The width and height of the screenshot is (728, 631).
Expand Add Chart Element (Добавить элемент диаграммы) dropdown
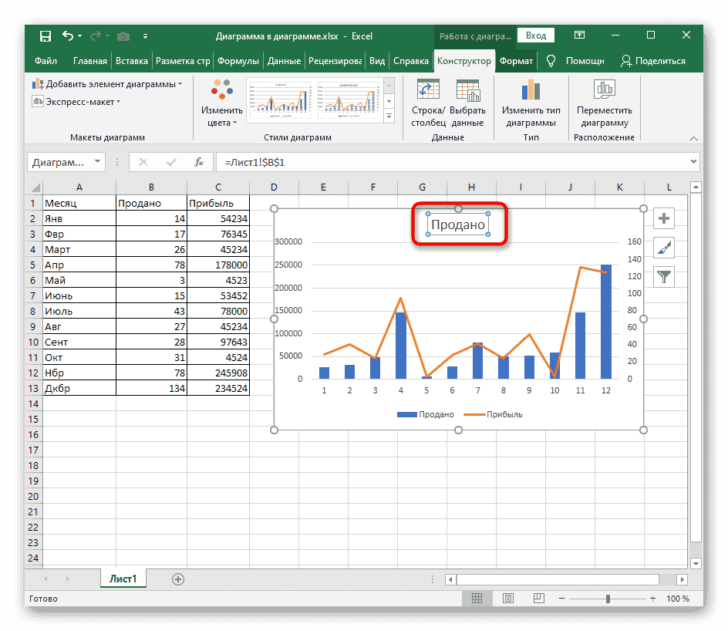(x=106, y=84)
